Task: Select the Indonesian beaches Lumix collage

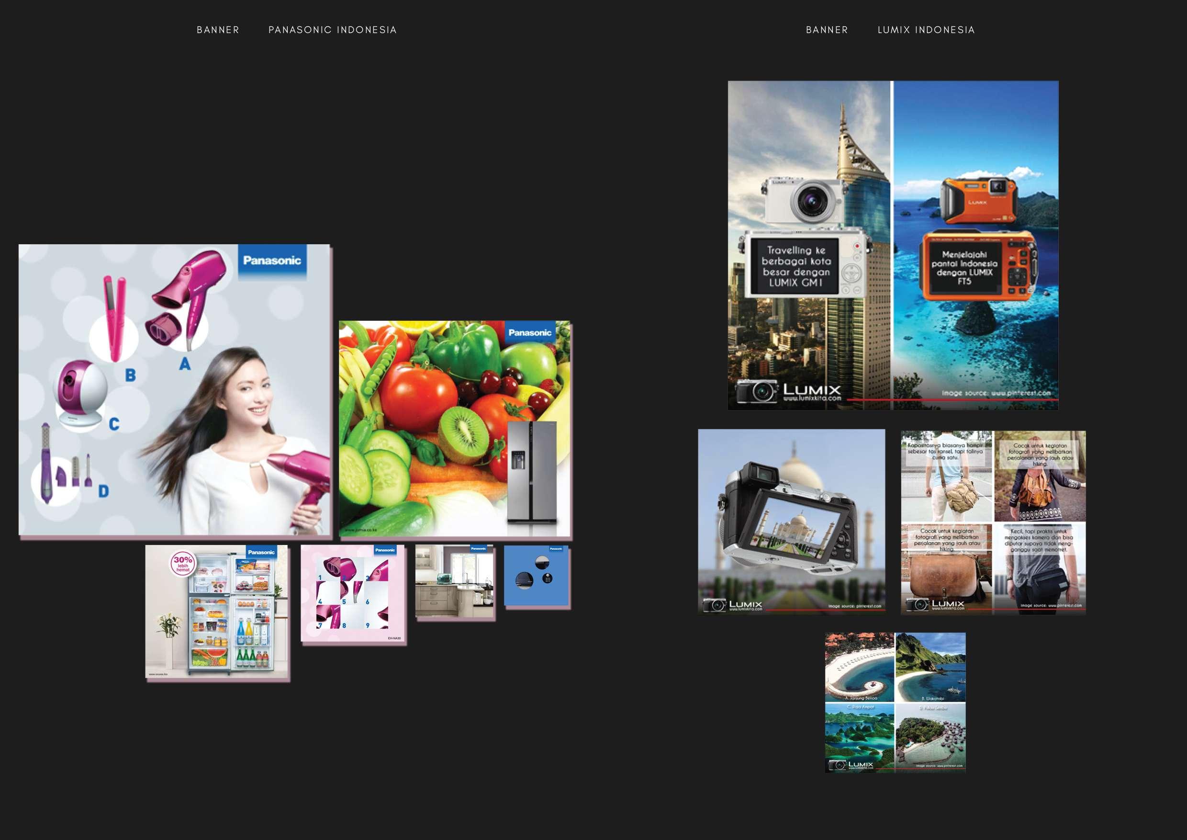Action: pyautogui.click(x=895, y=702)
